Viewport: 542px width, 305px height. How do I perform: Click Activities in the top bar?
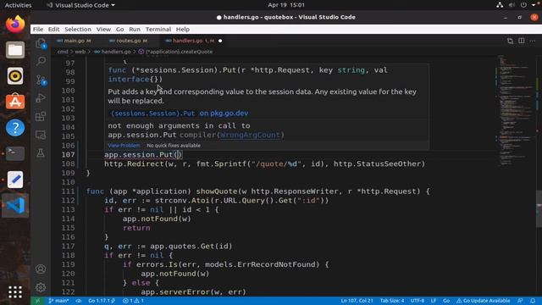point(18,5)
